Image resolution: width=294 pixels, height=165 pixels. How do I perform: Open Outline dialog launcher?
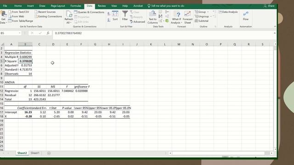pyautogui.click(x=215, y=27)
